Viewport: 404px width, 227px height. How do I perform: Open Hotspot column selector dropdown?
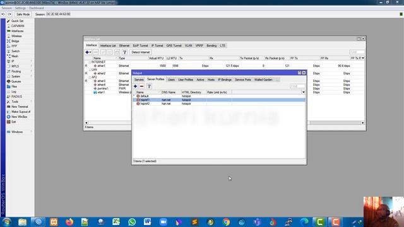point(304,92)
